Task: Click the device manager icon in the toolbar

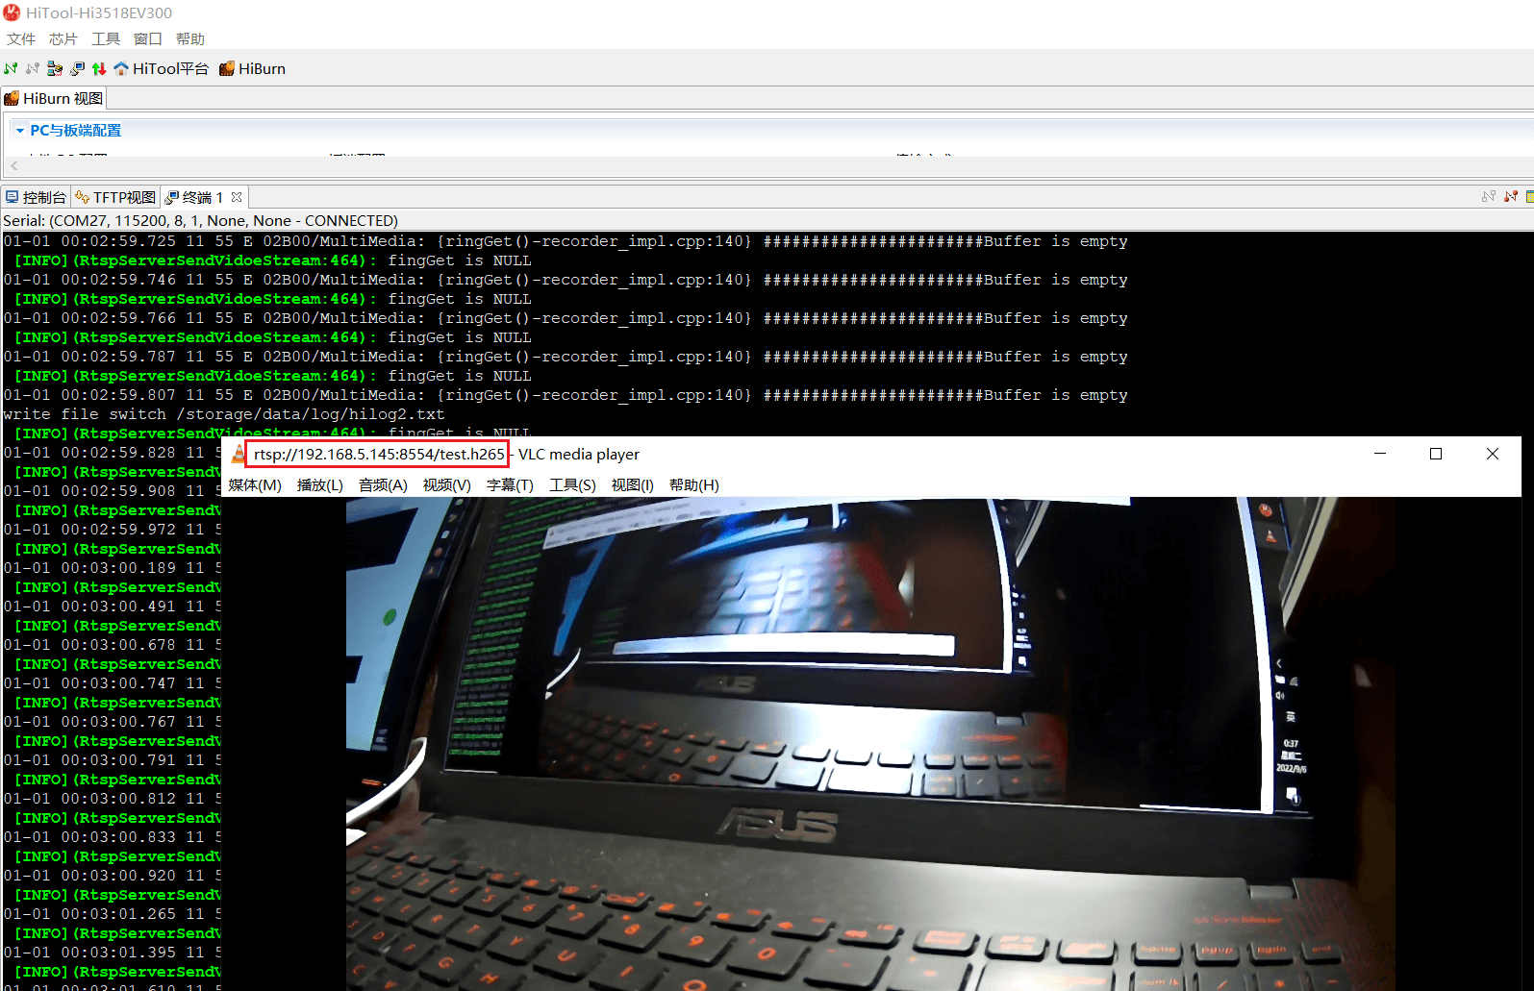Action: 55,68
